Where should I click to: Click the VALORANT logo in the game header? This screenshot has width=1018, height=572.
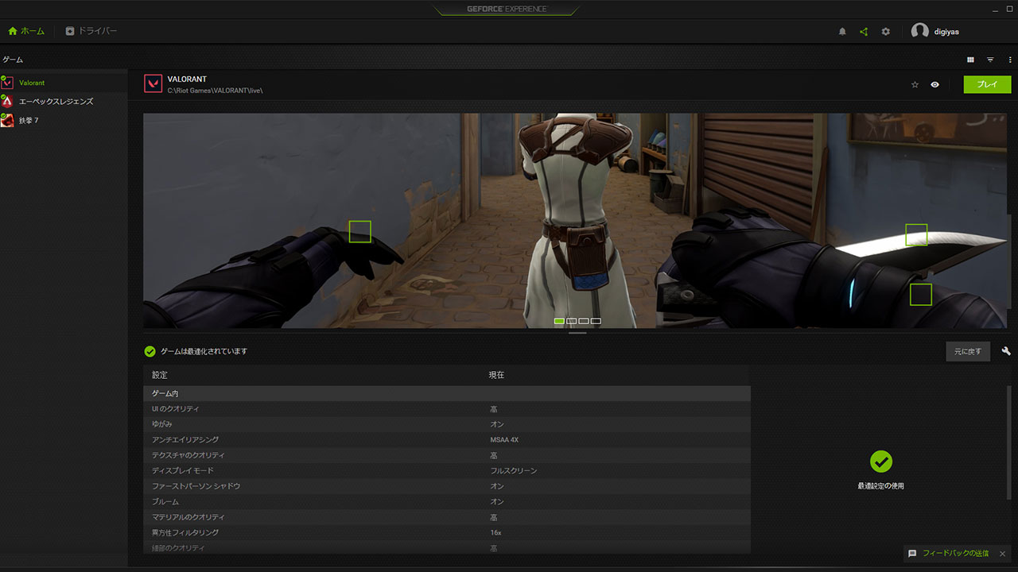point(153,84)
